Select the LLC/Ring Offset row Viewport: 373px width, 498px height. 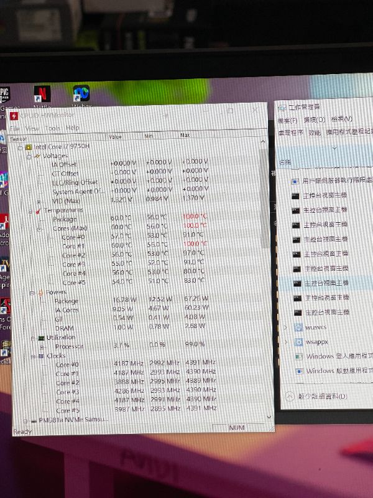130,182
